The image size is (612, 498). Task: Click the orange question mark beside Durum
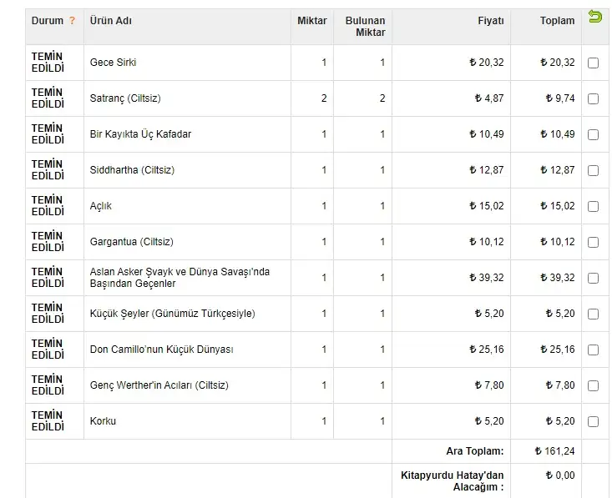tap(73, 21)
